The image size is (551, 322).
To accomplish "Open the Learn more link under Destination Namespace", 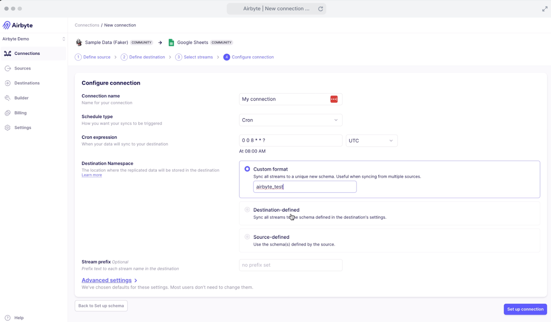I will coord(91,175).
